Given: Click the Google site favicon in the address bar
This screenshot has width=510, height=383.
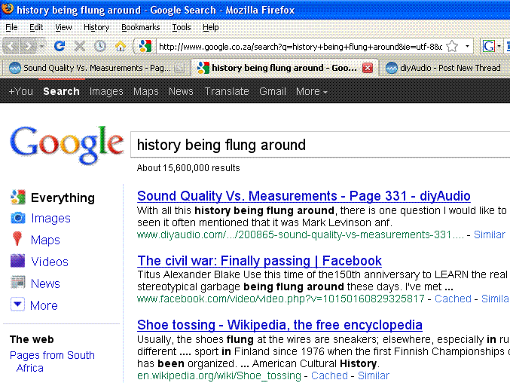Looking at the screenshot, I should coord(145,46).
